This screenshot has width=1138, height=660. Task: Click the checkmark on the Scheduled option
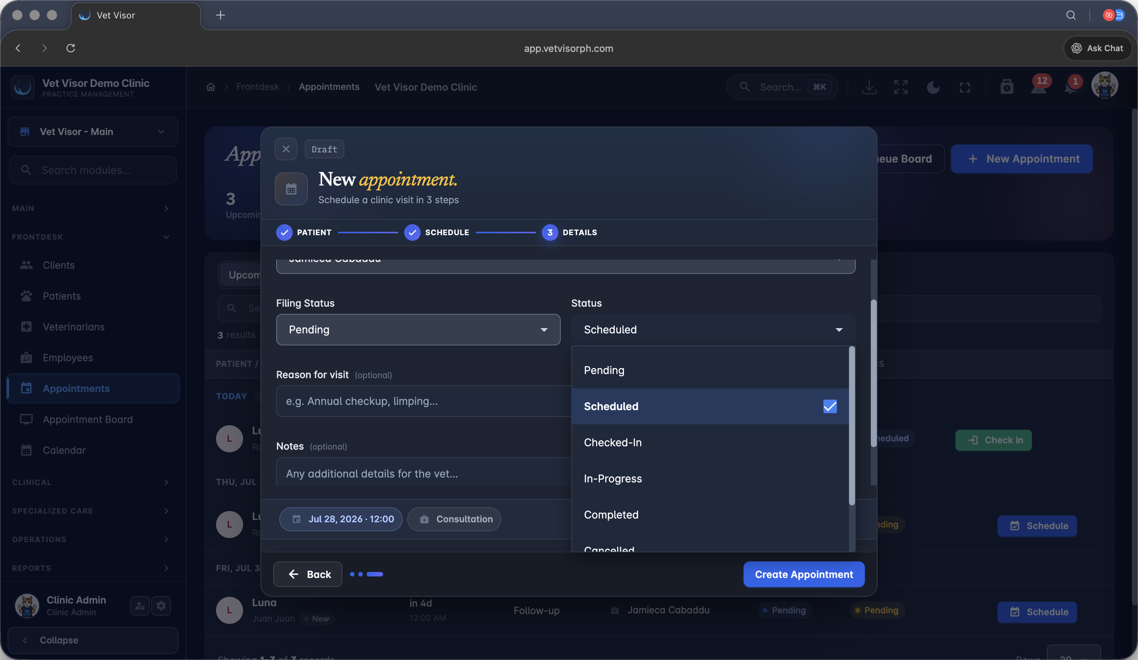click(x=829, y=406)
